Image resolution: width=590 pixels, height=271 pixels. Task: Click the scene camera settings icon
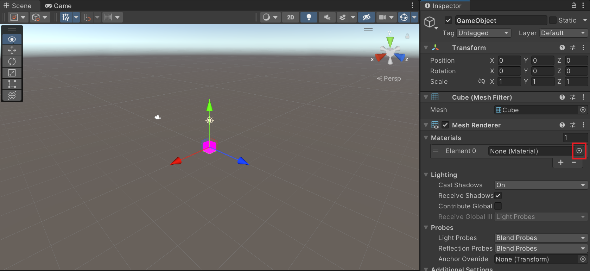click(382, 17)
